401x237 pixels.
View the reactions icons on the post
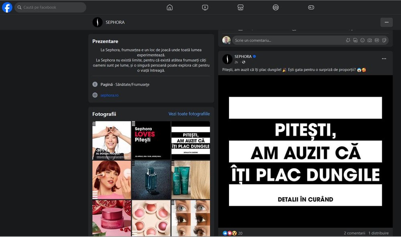229,233
